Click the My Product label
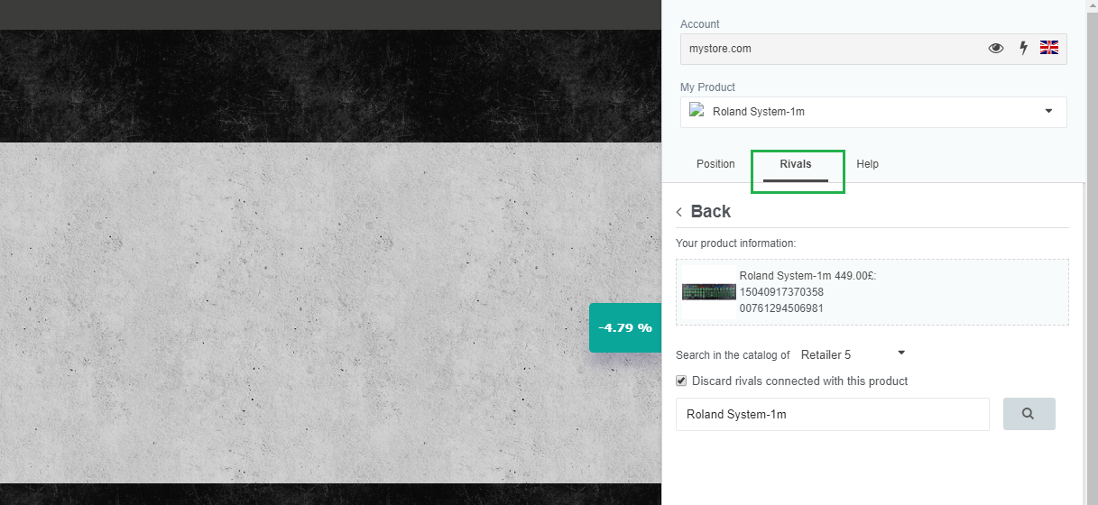 [x=707, y=87]
